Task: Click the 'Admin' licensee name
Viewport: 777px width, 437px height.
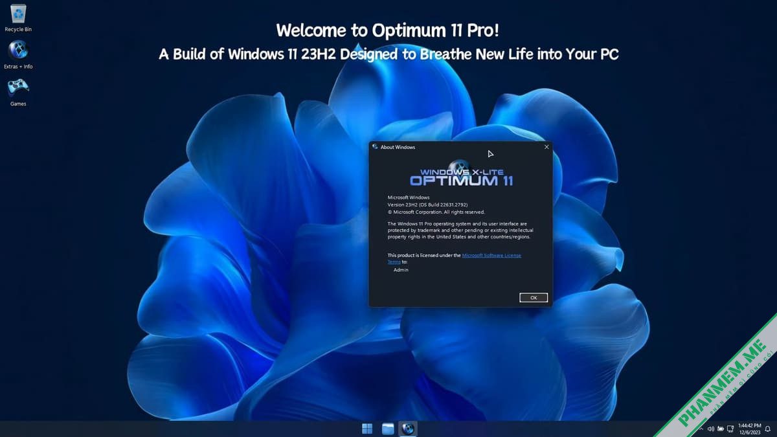Action: point(401,270)
